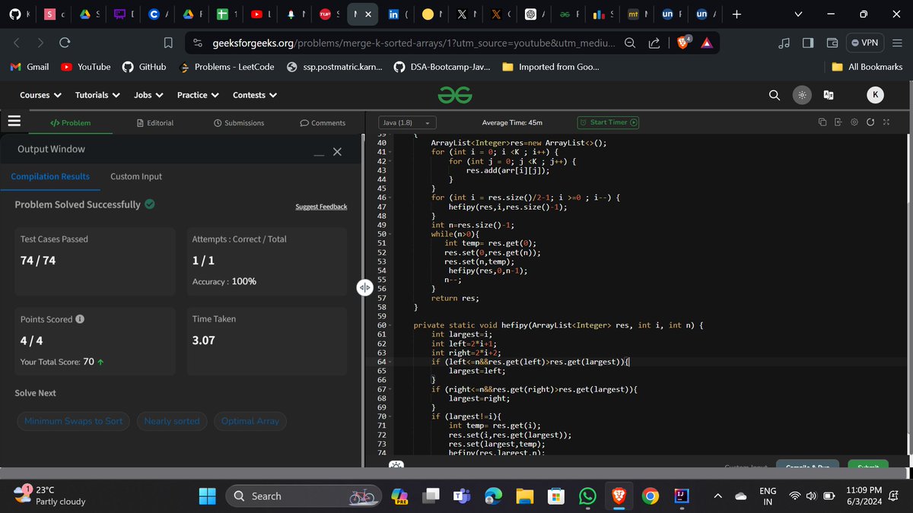Open the weather widget showing 23°C
Viewport: 913px width, 513px height.
(x=49, y=496)
